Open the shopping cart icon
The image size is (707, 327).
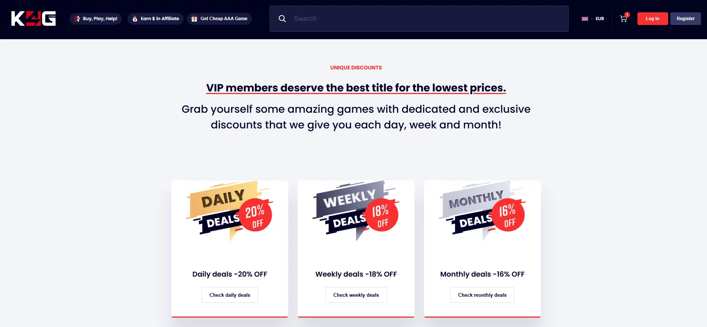coord(623,19)
